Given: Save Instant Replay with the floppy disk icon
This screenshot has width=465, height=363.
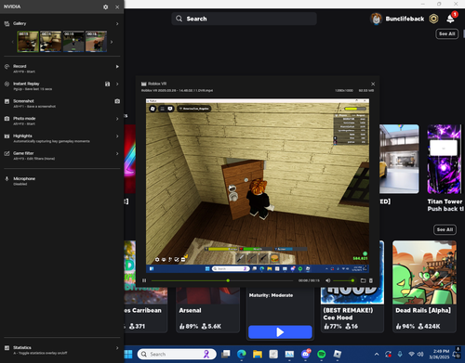Looking at the screenshot, I should tap(107, 84).
